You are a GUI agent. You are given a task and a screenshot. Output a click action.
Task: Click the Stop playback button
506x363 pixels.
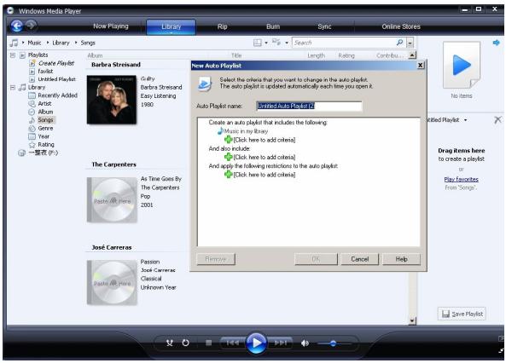[208, 343]
